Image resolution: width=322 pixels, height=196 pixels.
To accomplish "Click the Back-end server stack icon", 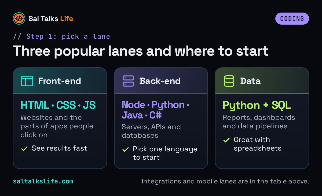I will [128, 81].
